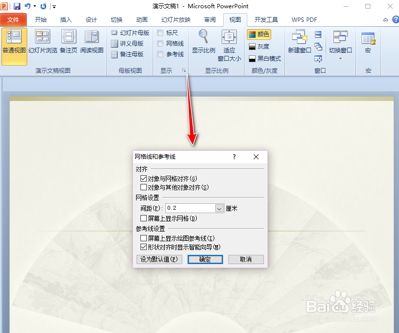The width and height of the screenshot is (399, 333).
Task: Open Show (显示) group dialog launcher
Action: [184, 70]
